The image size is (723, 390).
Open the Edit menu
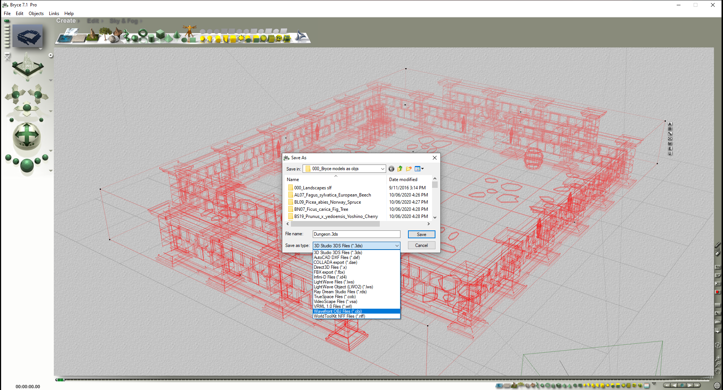pyautogui.click(x=20, y=14)
